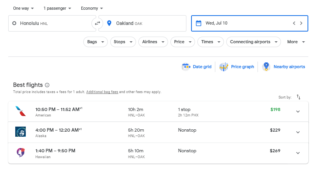Swap origin and destination airports

click(97, 23)
